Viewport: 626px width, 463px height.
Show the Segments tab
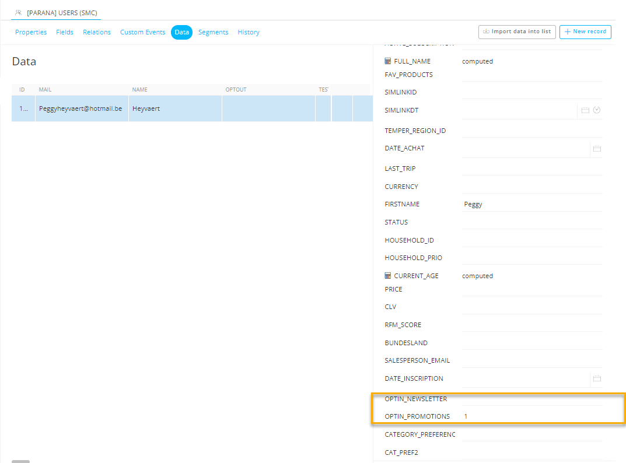pos(213,32)
